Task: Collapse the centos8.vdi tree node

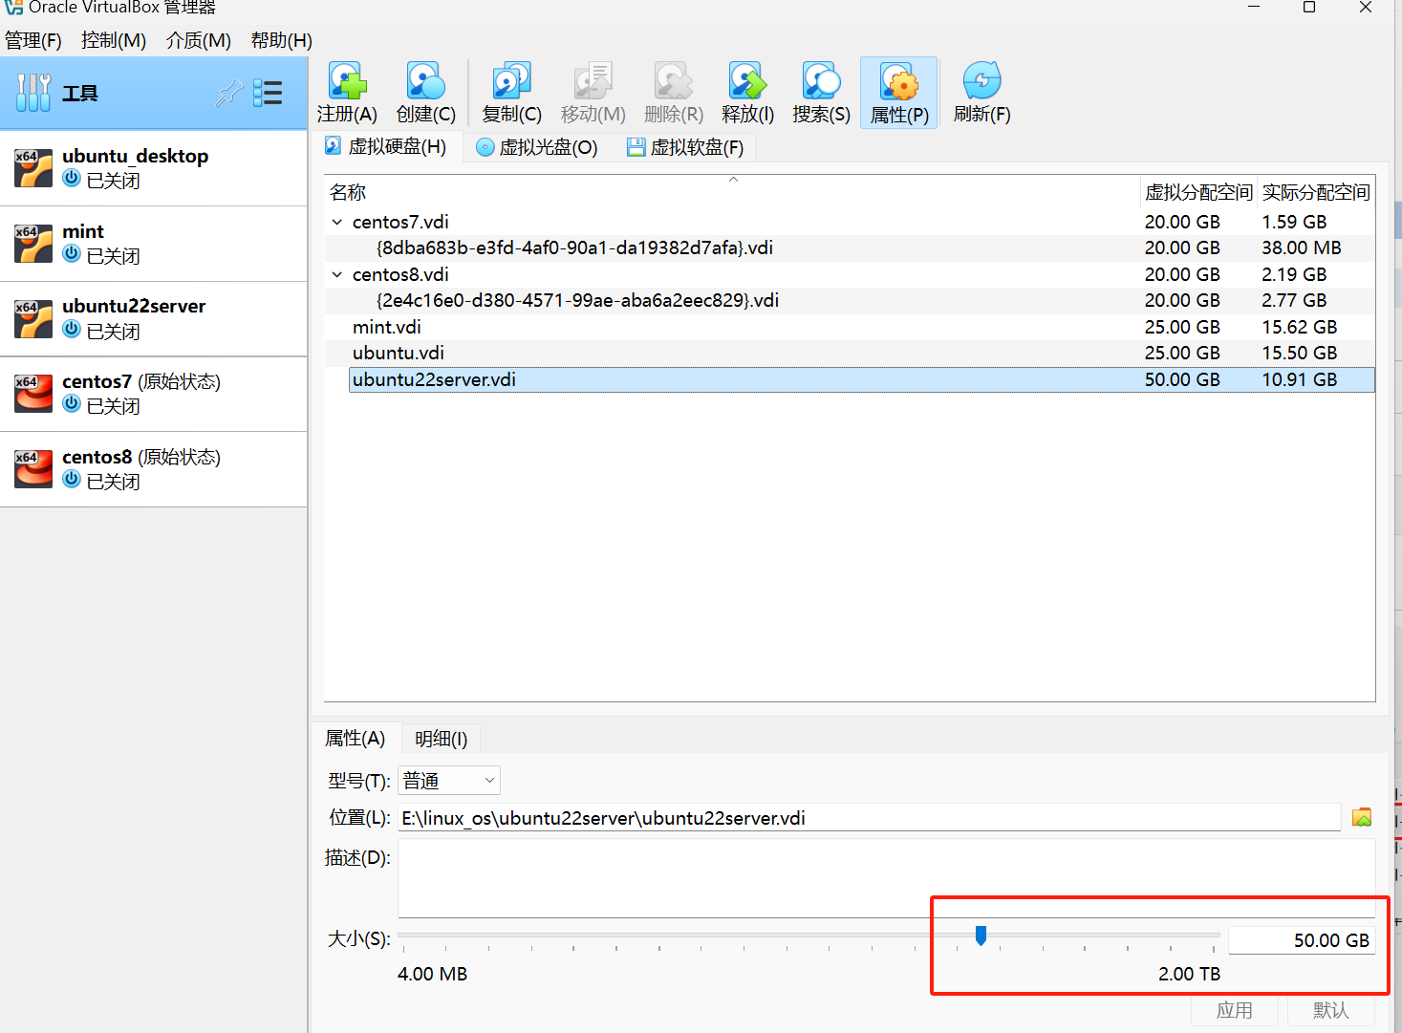Action: click(x=336, y=274)
